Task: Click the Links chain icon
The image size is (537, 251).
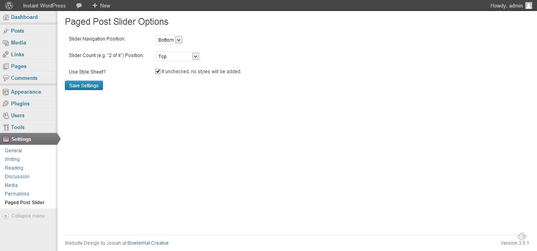Action: [x=6, y=55]
